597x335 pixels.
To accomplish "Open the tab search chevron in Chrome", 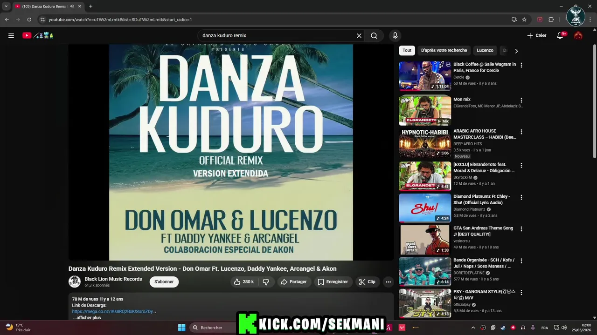I will 6,7.
